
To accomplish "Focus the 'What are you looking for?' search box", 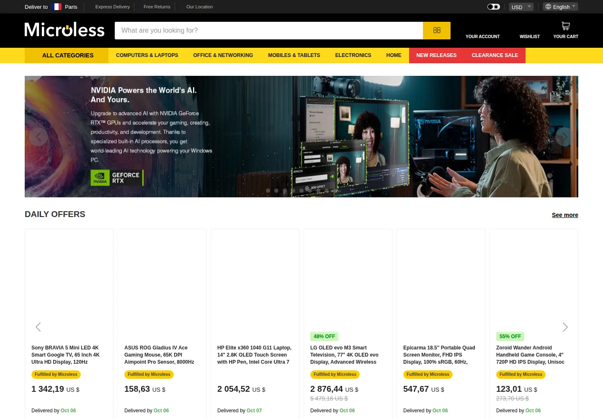I will click(x=269, y=31).
